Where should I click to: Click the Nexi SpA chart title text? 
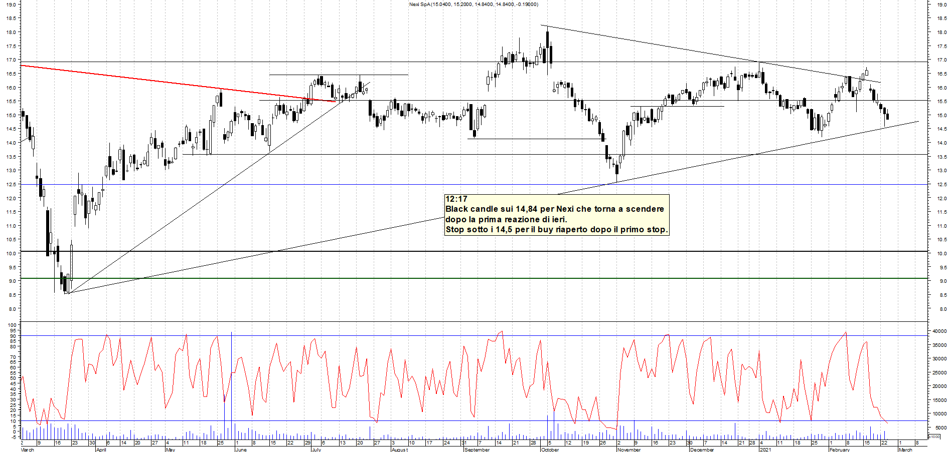473,5
